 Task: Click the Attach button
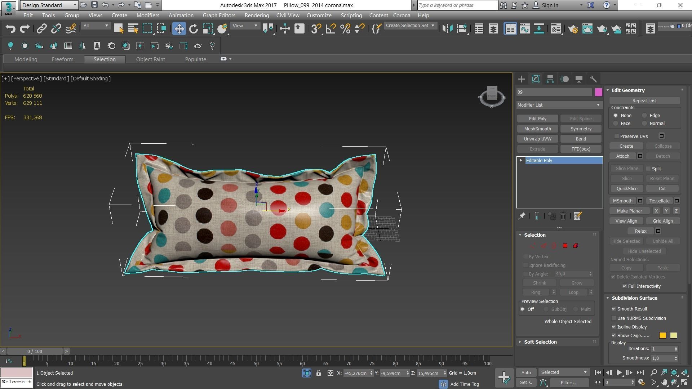tap(622, 156)
